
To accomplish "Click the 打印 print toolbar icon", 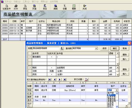I will (x=16, y=7).
